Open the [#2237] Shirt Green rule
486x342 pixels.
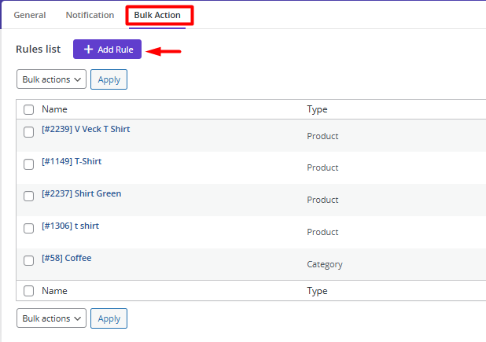tap(81, 194)
